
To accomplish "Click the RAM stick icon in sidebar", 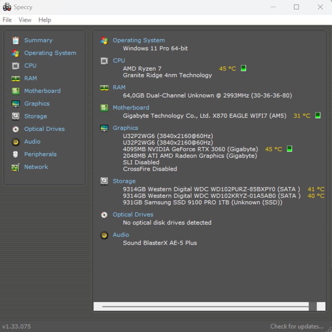I will point(16,78).
